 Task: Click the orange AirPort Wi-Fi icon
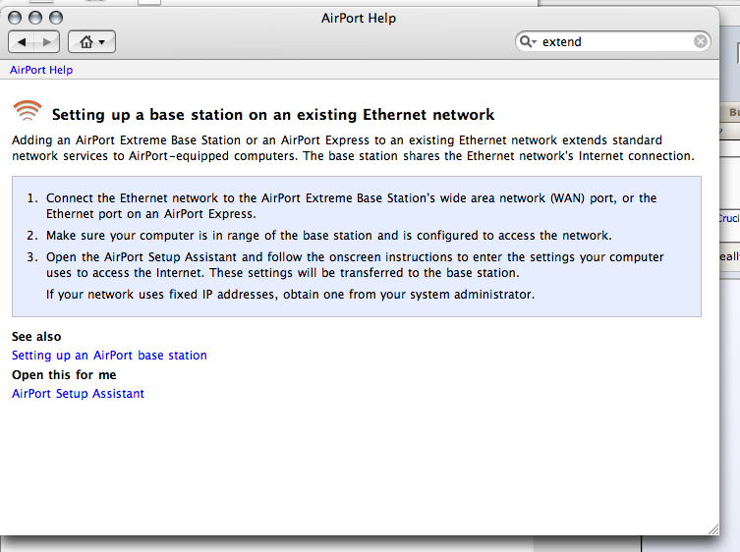28,111
